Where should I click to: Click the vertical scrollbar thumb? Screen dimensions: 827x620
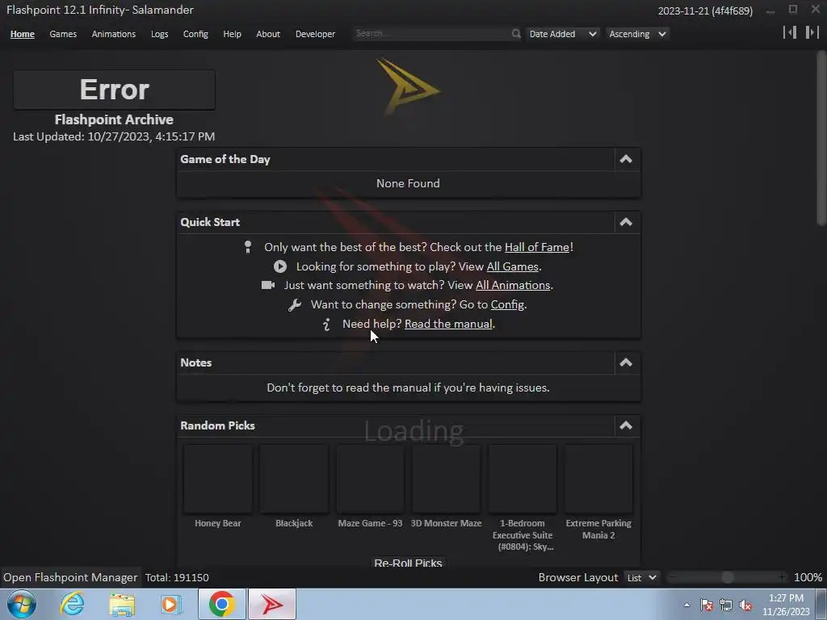tap(821, 138)
